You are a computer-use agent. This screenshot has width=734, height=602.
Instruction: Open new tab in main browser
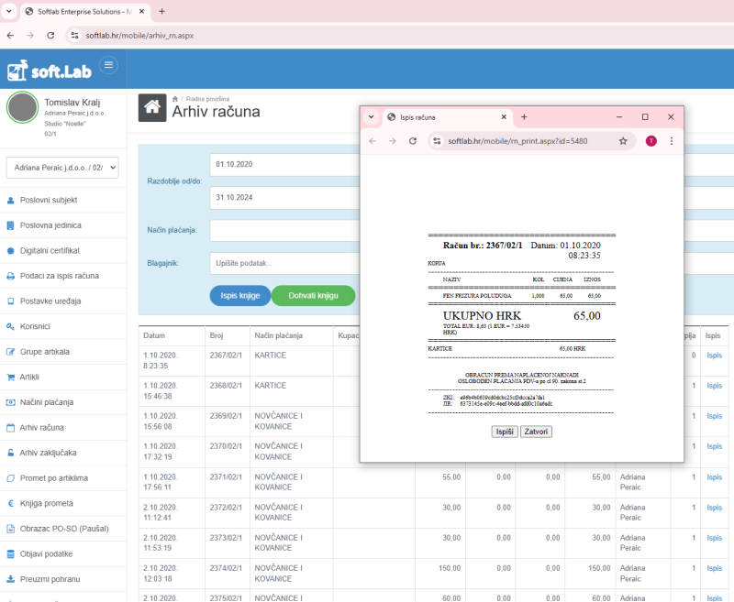(x=162, y=11)
